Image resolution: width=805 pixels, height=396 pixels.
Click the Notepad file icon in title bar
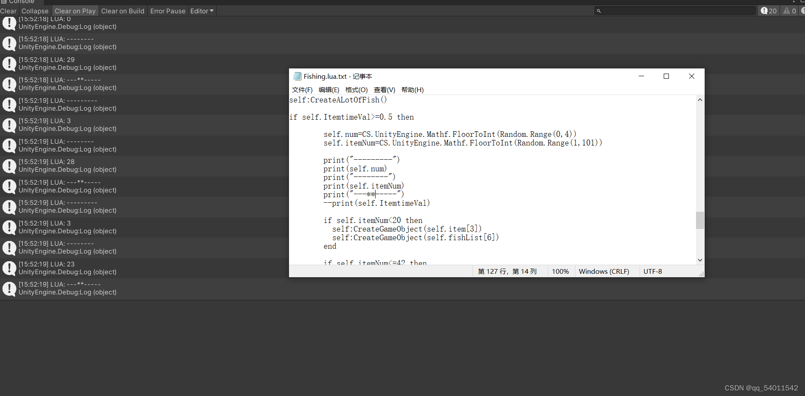point(297,76)
